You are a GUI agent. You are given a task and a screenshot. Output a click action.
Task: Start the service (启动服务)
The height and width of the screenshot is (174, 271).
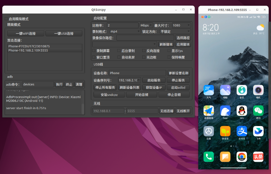154,80
